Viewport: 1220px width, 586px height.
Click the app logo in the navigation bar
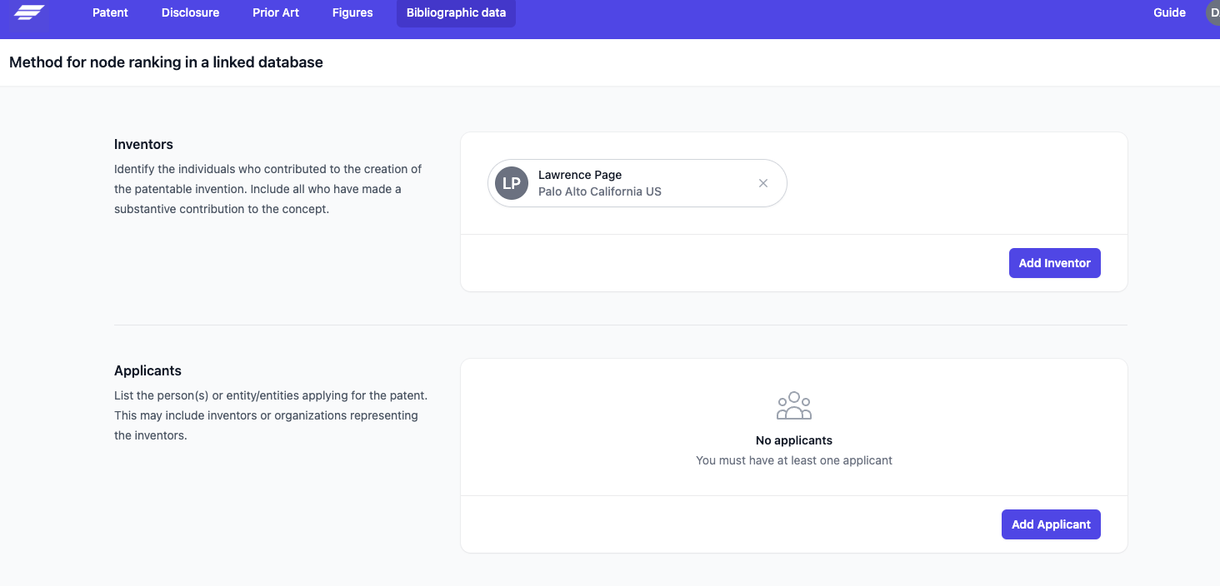click(x=27, y=12)
